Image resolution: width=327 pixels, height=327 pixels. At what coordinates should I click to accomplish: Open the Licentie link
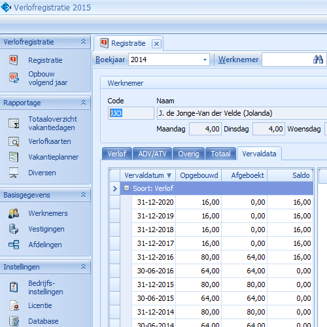[x=40, y=305]
